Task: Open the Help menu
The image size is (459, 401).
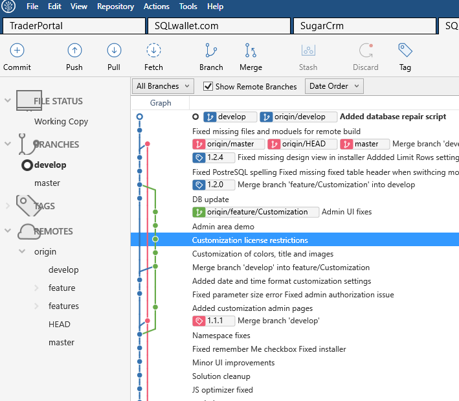Action: click(215, 6)
